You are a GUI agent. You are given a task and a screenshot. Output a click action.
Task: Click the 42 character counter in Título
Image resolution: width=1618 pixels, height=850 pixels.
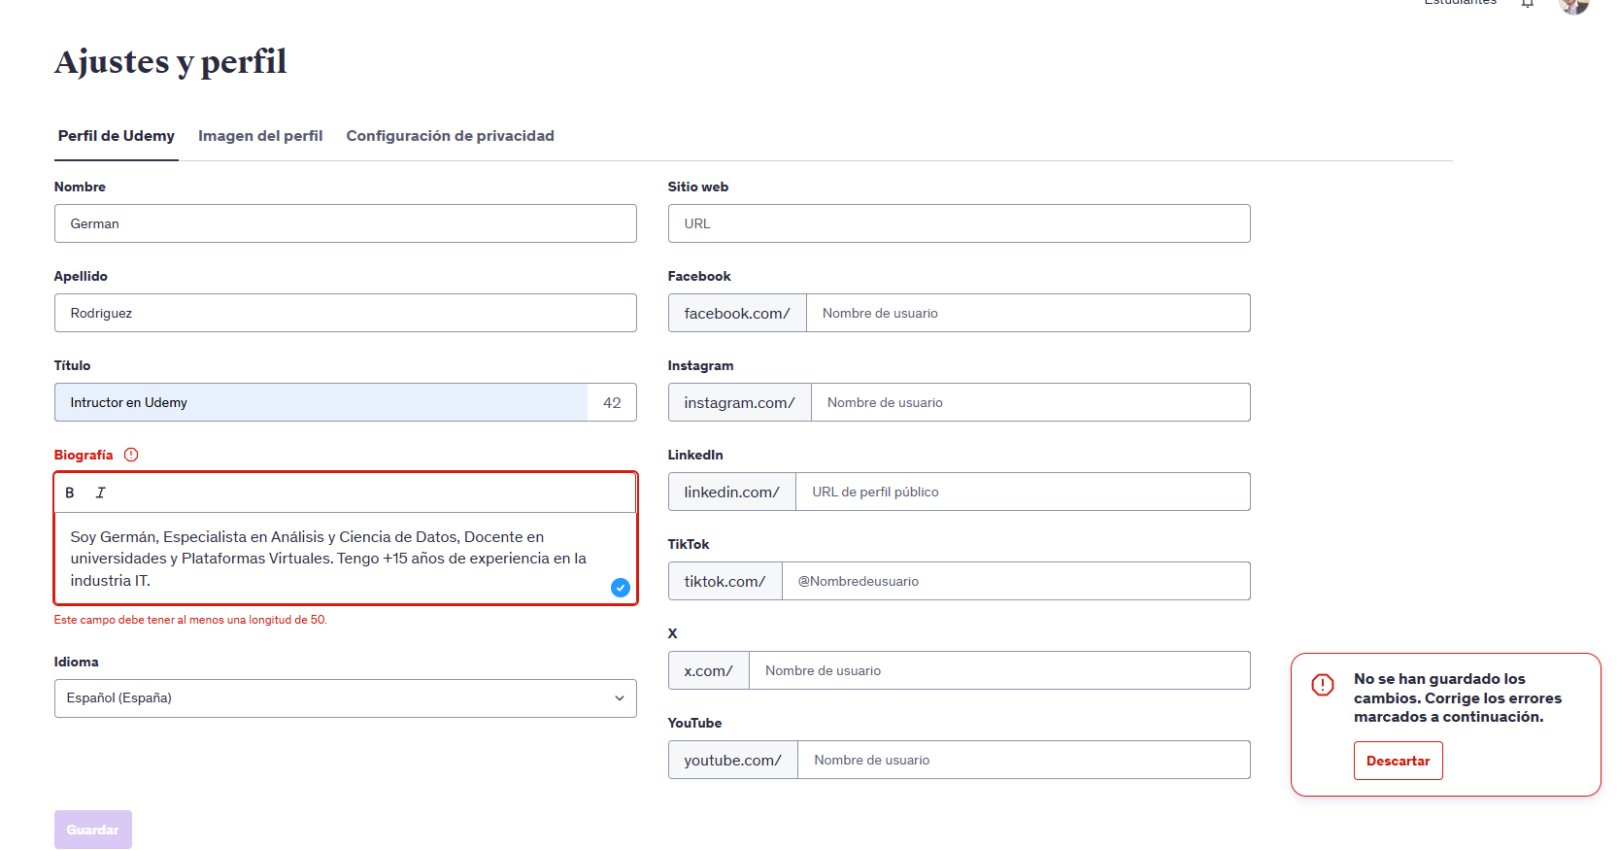[612, 402]
